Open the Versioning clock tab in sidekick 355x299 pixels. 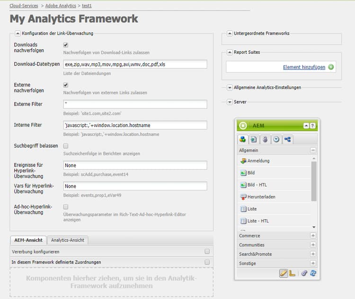[x=276, y=139]
